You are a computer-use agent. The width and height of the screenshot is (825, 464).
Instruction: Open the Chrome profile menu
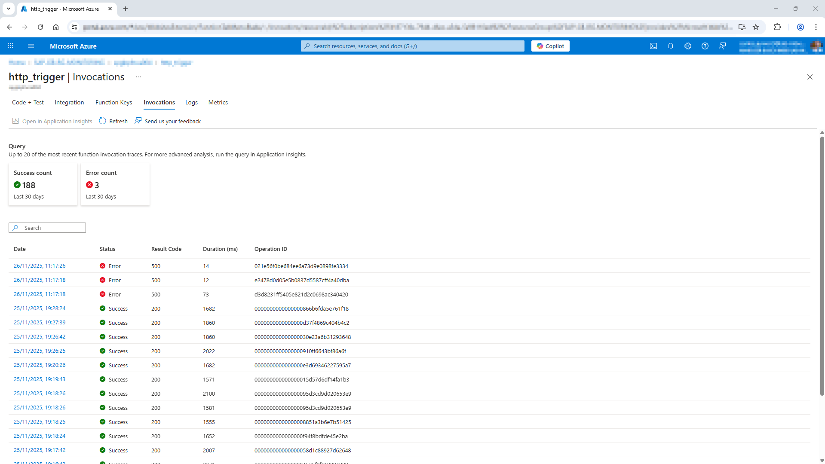800,27
